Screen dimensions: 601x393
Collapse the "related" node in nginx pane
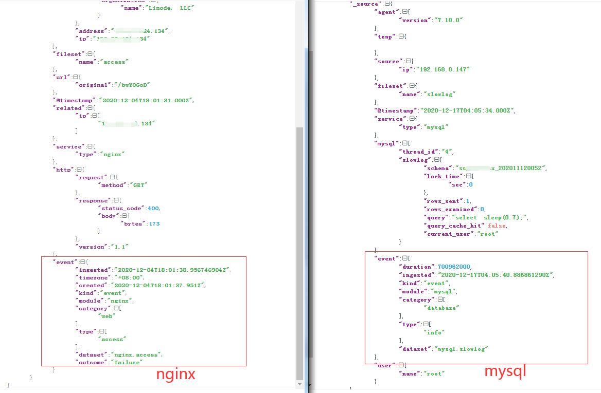[90, 108]
